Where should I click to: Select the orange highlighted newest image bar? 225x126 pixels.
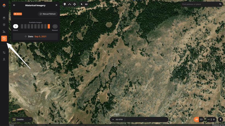pyautogui.click(x=49, y=26)
